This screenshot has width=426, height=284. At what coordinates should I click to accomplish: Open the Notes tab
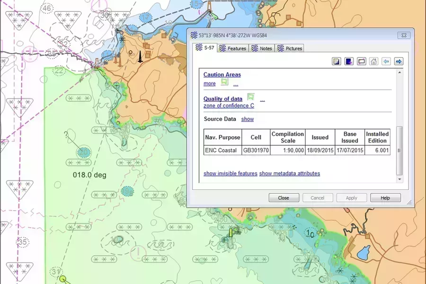[x=262, y=48]
